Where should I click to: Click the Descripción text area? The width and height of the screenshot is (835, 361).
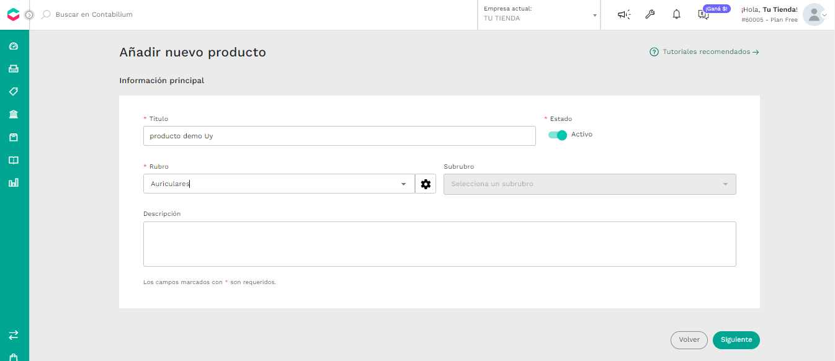440,244
